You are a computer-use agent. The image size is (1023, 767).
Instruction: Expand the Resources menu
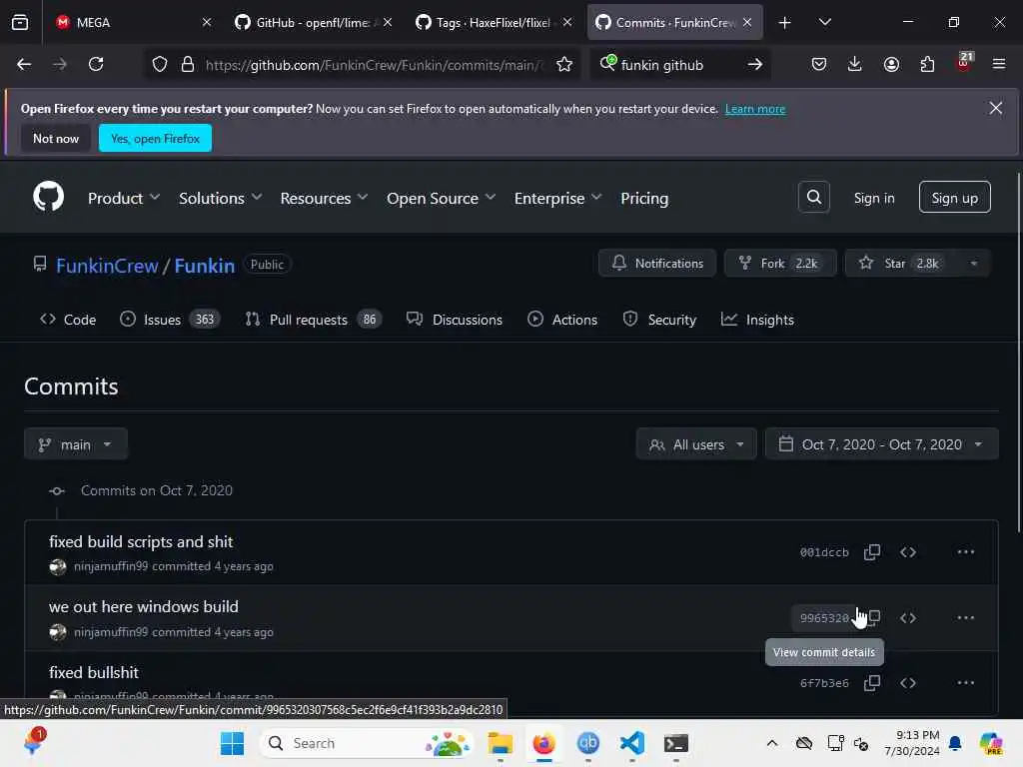click(324, 198)
